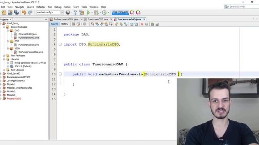Image resolution: width=259 pixels, height=145 pixels.
Task: Expand the Test Libraries node
Action: [x=4, y=70]
